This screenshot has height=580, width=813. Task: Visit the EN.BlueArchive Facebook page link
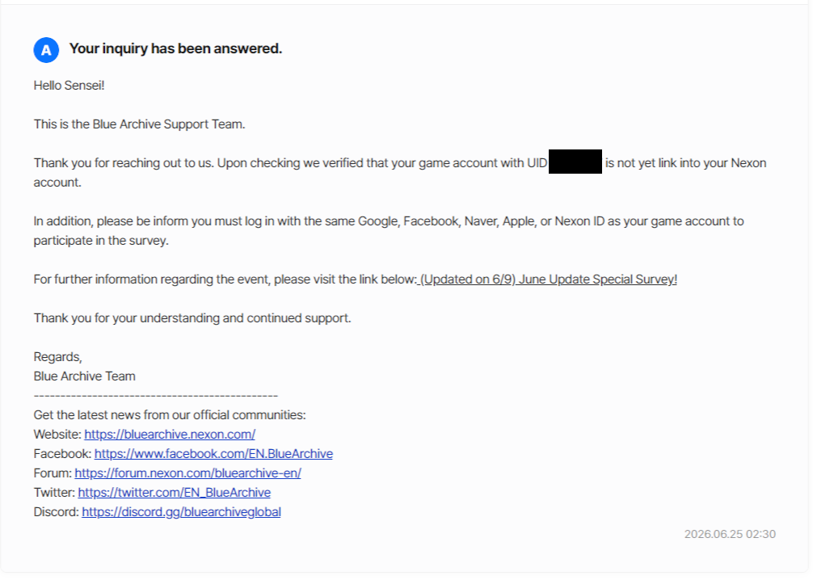pos(213,453)
